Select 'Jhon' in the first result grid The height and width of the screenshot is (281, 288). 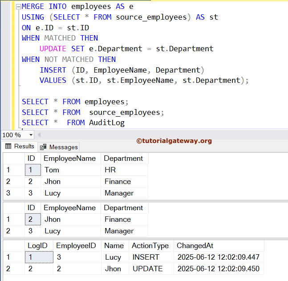click(71, 182)
